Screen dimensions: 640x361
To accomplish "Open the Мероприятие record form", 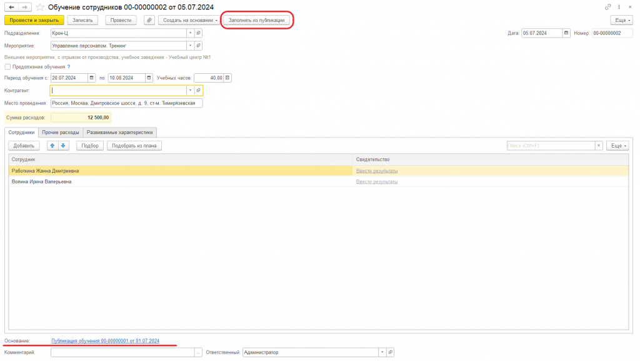I will pos(198,46).
